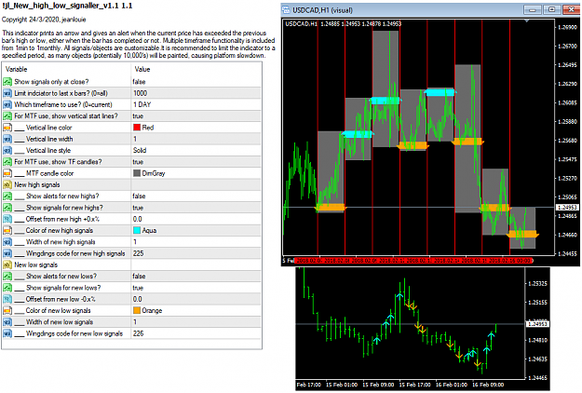Click the 'Limit indicator to last x bars' row icon

7,93
